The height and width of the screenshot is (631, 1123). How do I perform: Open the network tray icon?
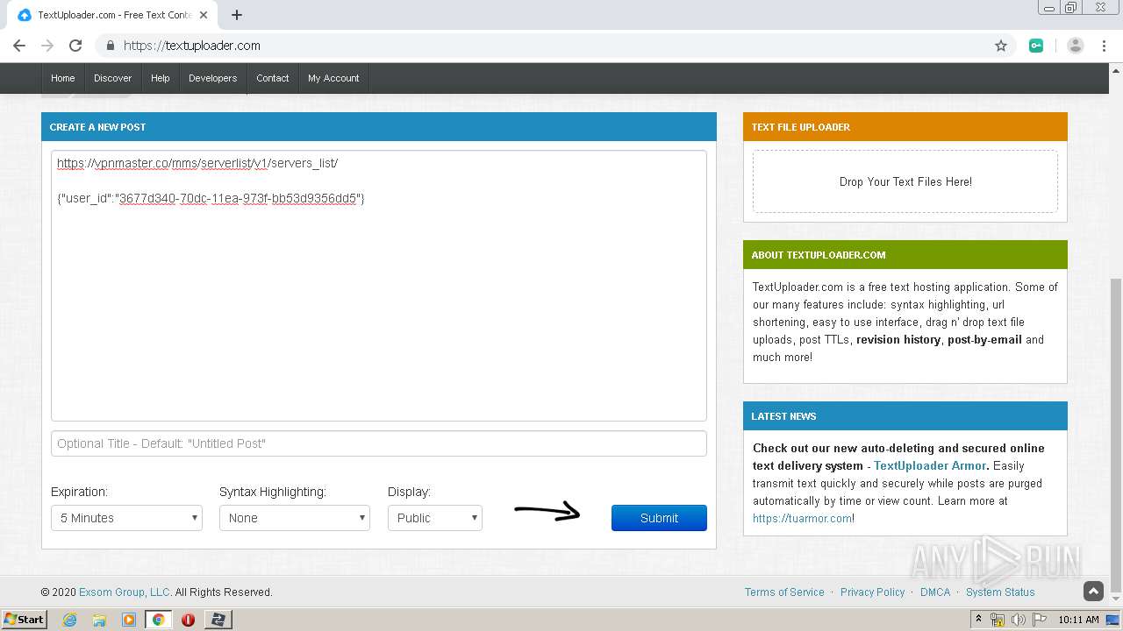[x=998, y=620]
